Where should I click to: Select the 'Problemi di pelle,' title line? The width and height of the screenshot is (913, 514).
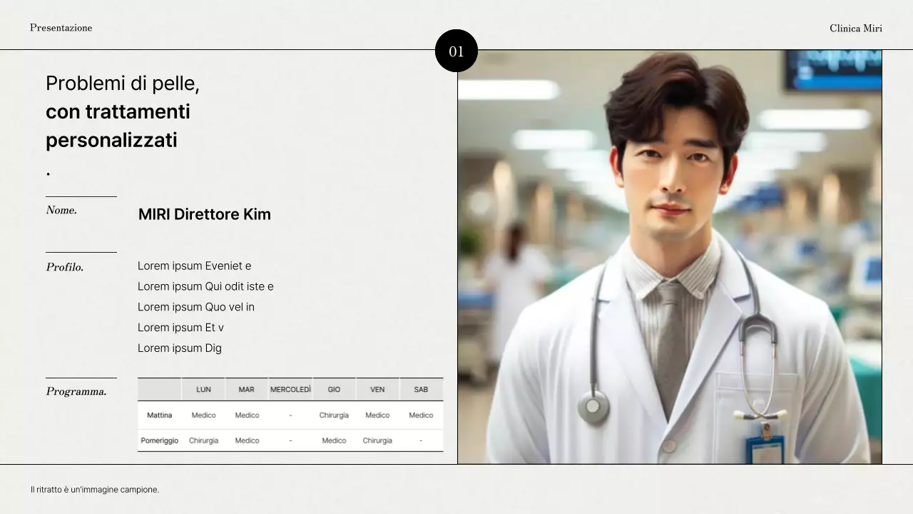[122, 84]
